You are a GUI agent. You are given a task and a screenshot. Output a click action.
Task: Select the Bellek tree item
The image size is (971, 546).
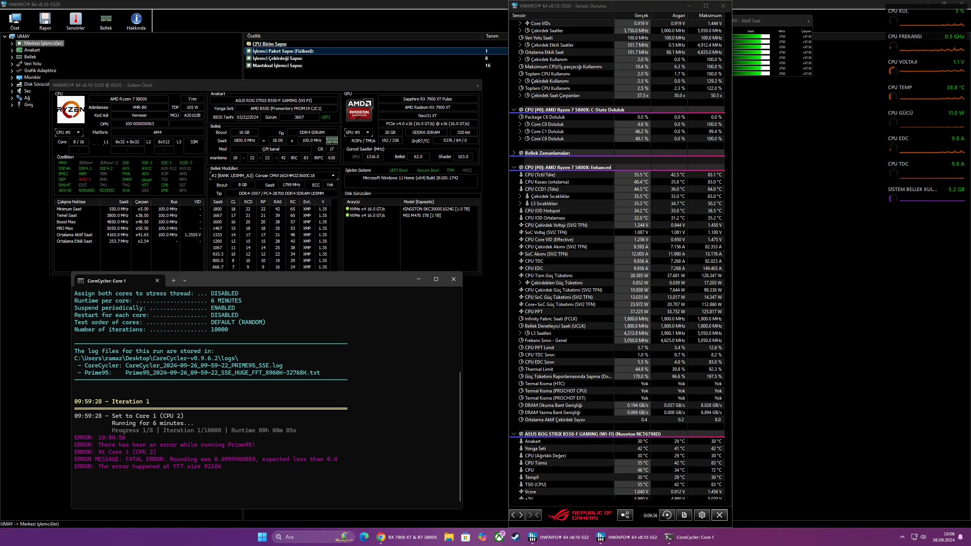pyautogui.click(x=30, y=57)
